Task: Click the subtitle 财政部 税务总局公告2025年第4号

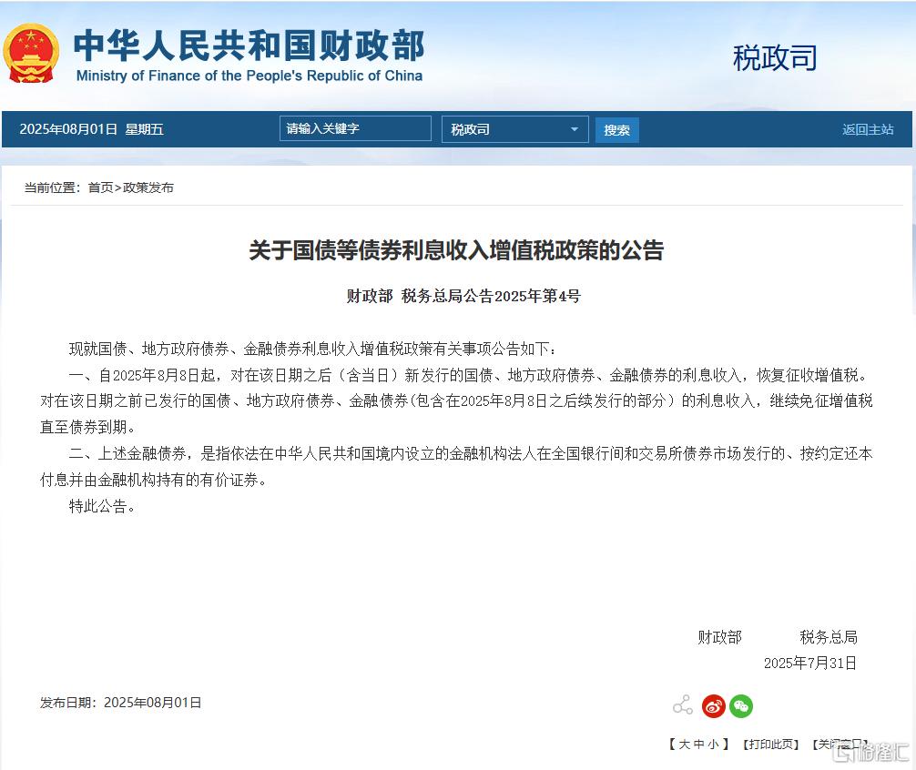Action: (x=463, y=296)
